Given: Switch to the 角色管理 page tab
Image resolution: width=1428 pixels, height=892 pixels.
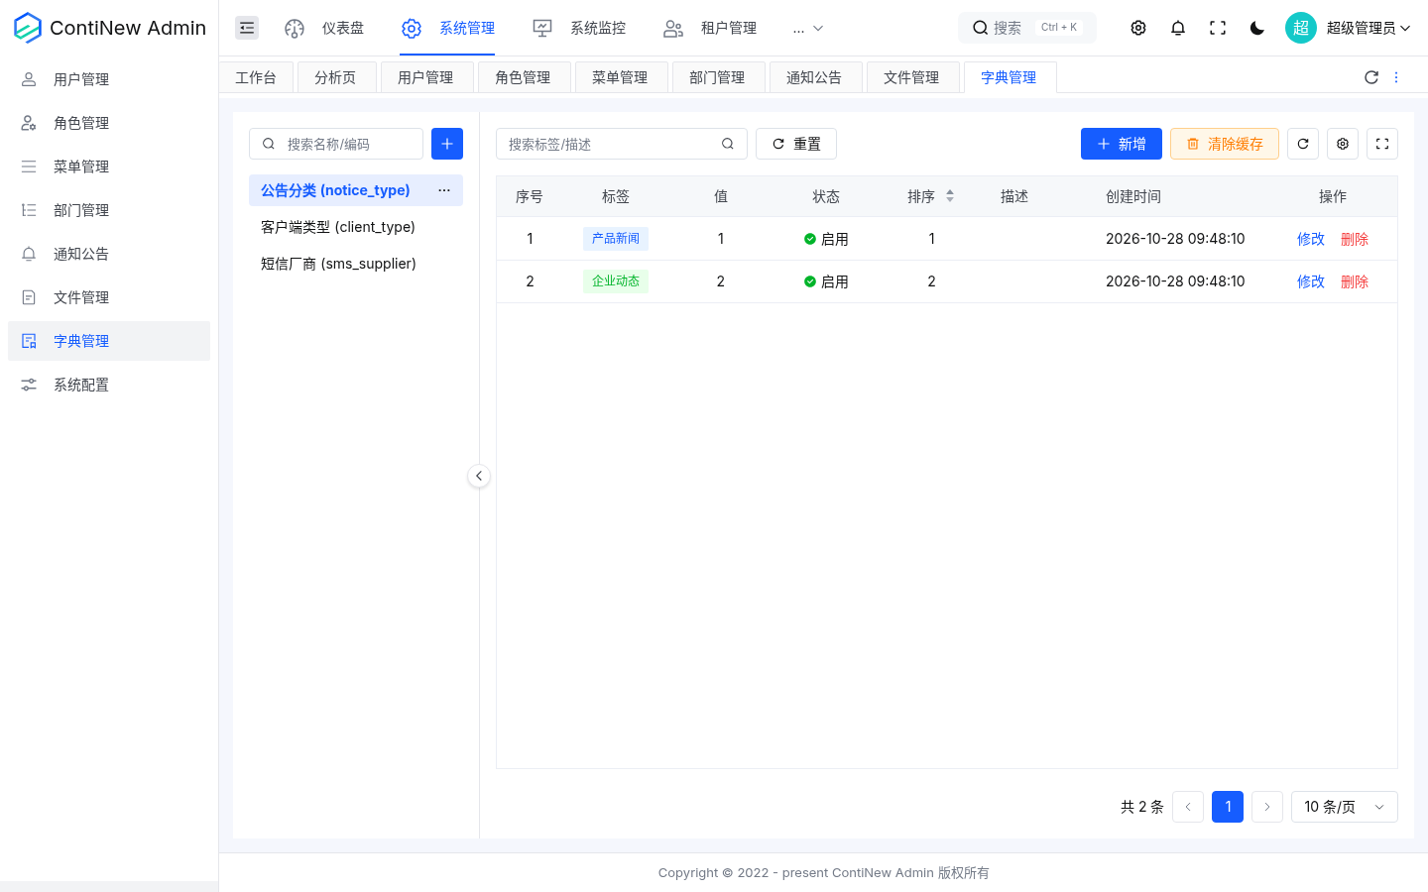Looking at the screenshot, I should coord(523,77).
